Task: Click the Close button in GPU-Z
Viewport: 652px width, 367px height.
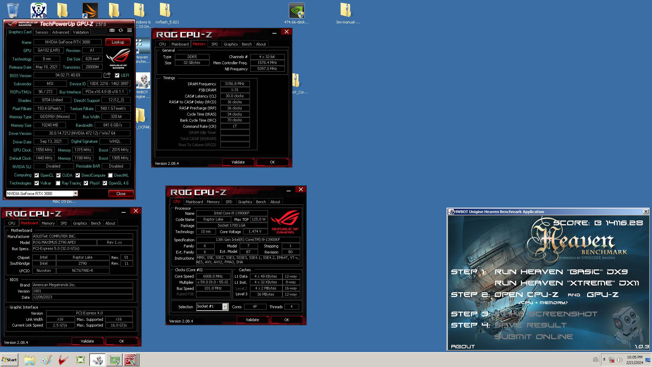Action: (x=121, y=194)
